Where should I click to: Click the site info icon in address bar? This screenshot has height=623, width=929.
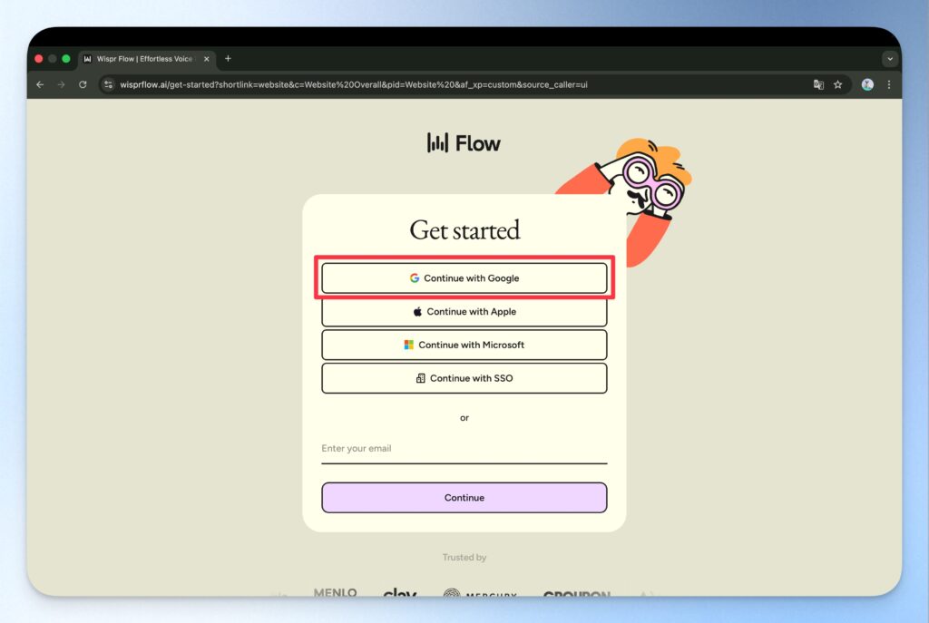coord(108,84)
